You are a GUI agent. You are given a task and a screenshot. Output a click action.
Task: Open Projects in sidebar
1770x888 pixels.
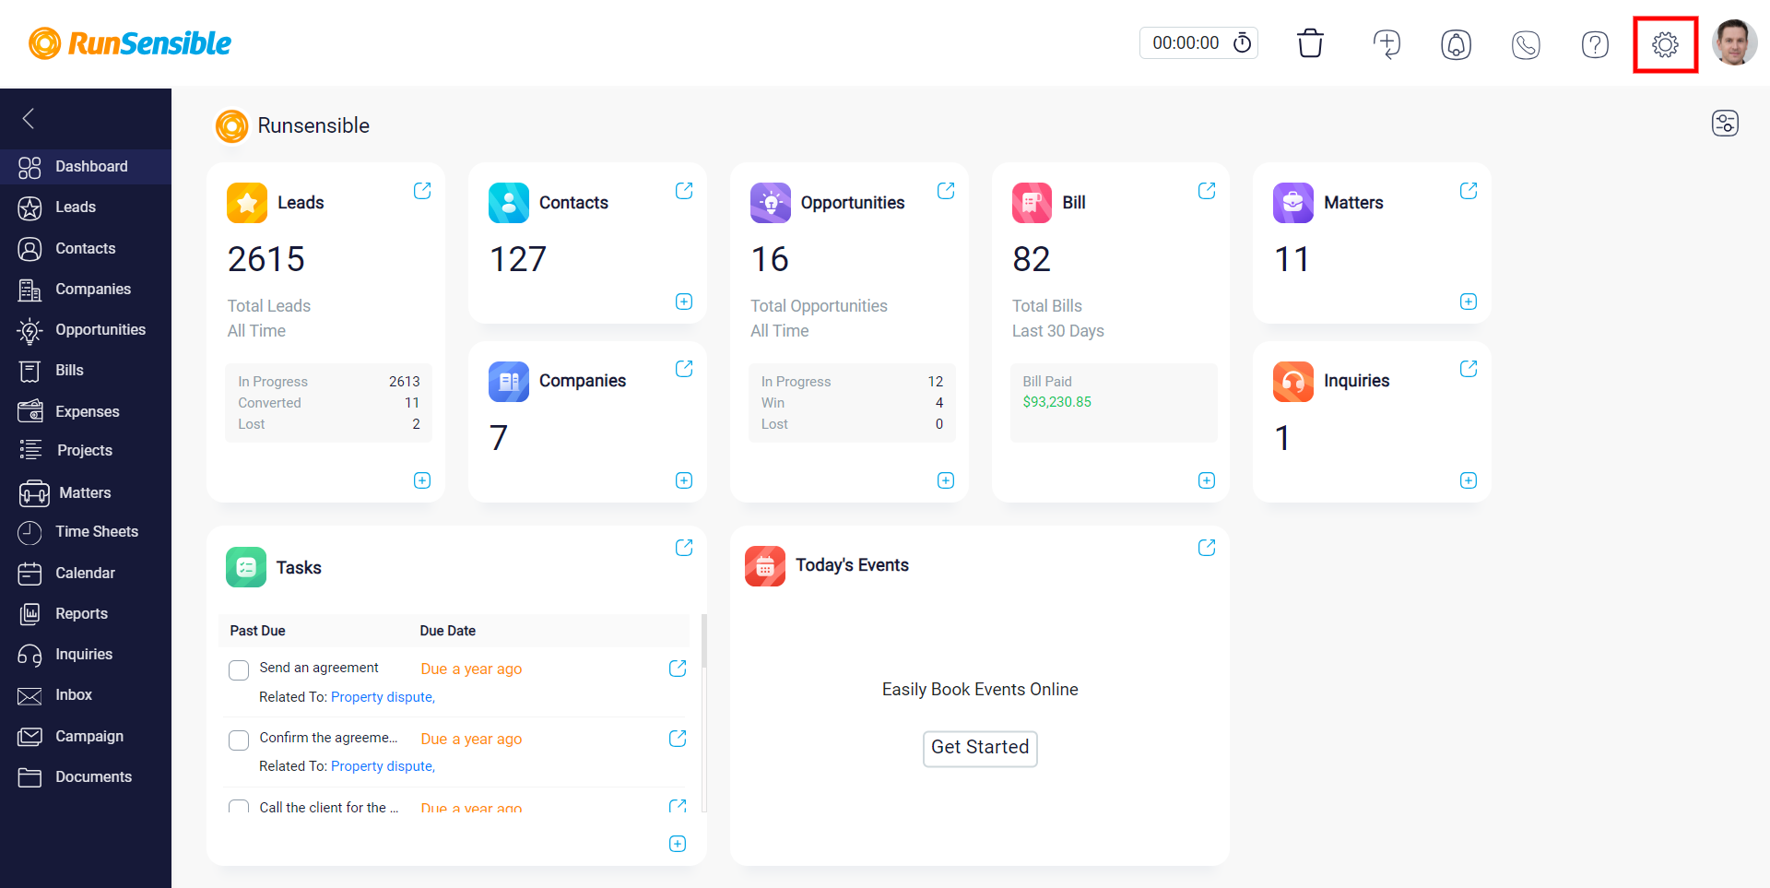(86, 450)
